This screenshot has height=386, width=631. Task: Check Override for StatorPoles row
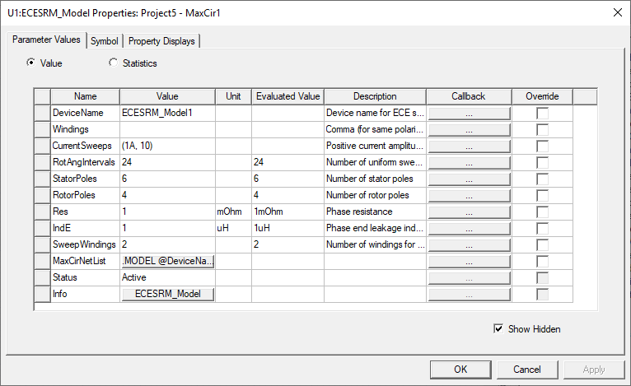click(x=542, y=179)
